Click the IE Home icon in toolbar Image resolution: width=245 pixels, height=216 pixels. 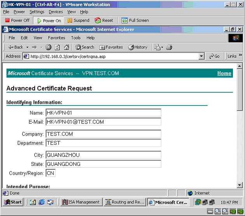pyautogui.click(x=66, y=47)
